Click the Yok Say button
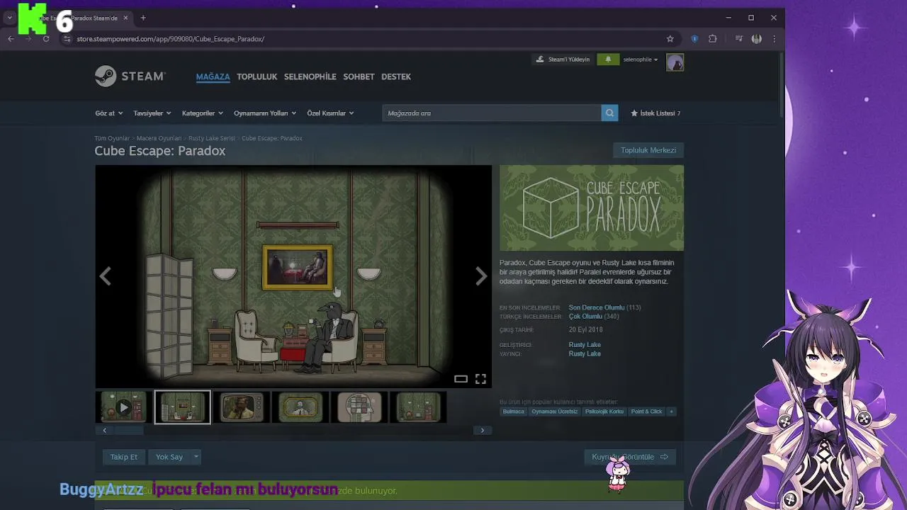This screenshot has height=510, width=907. point(169,457)
